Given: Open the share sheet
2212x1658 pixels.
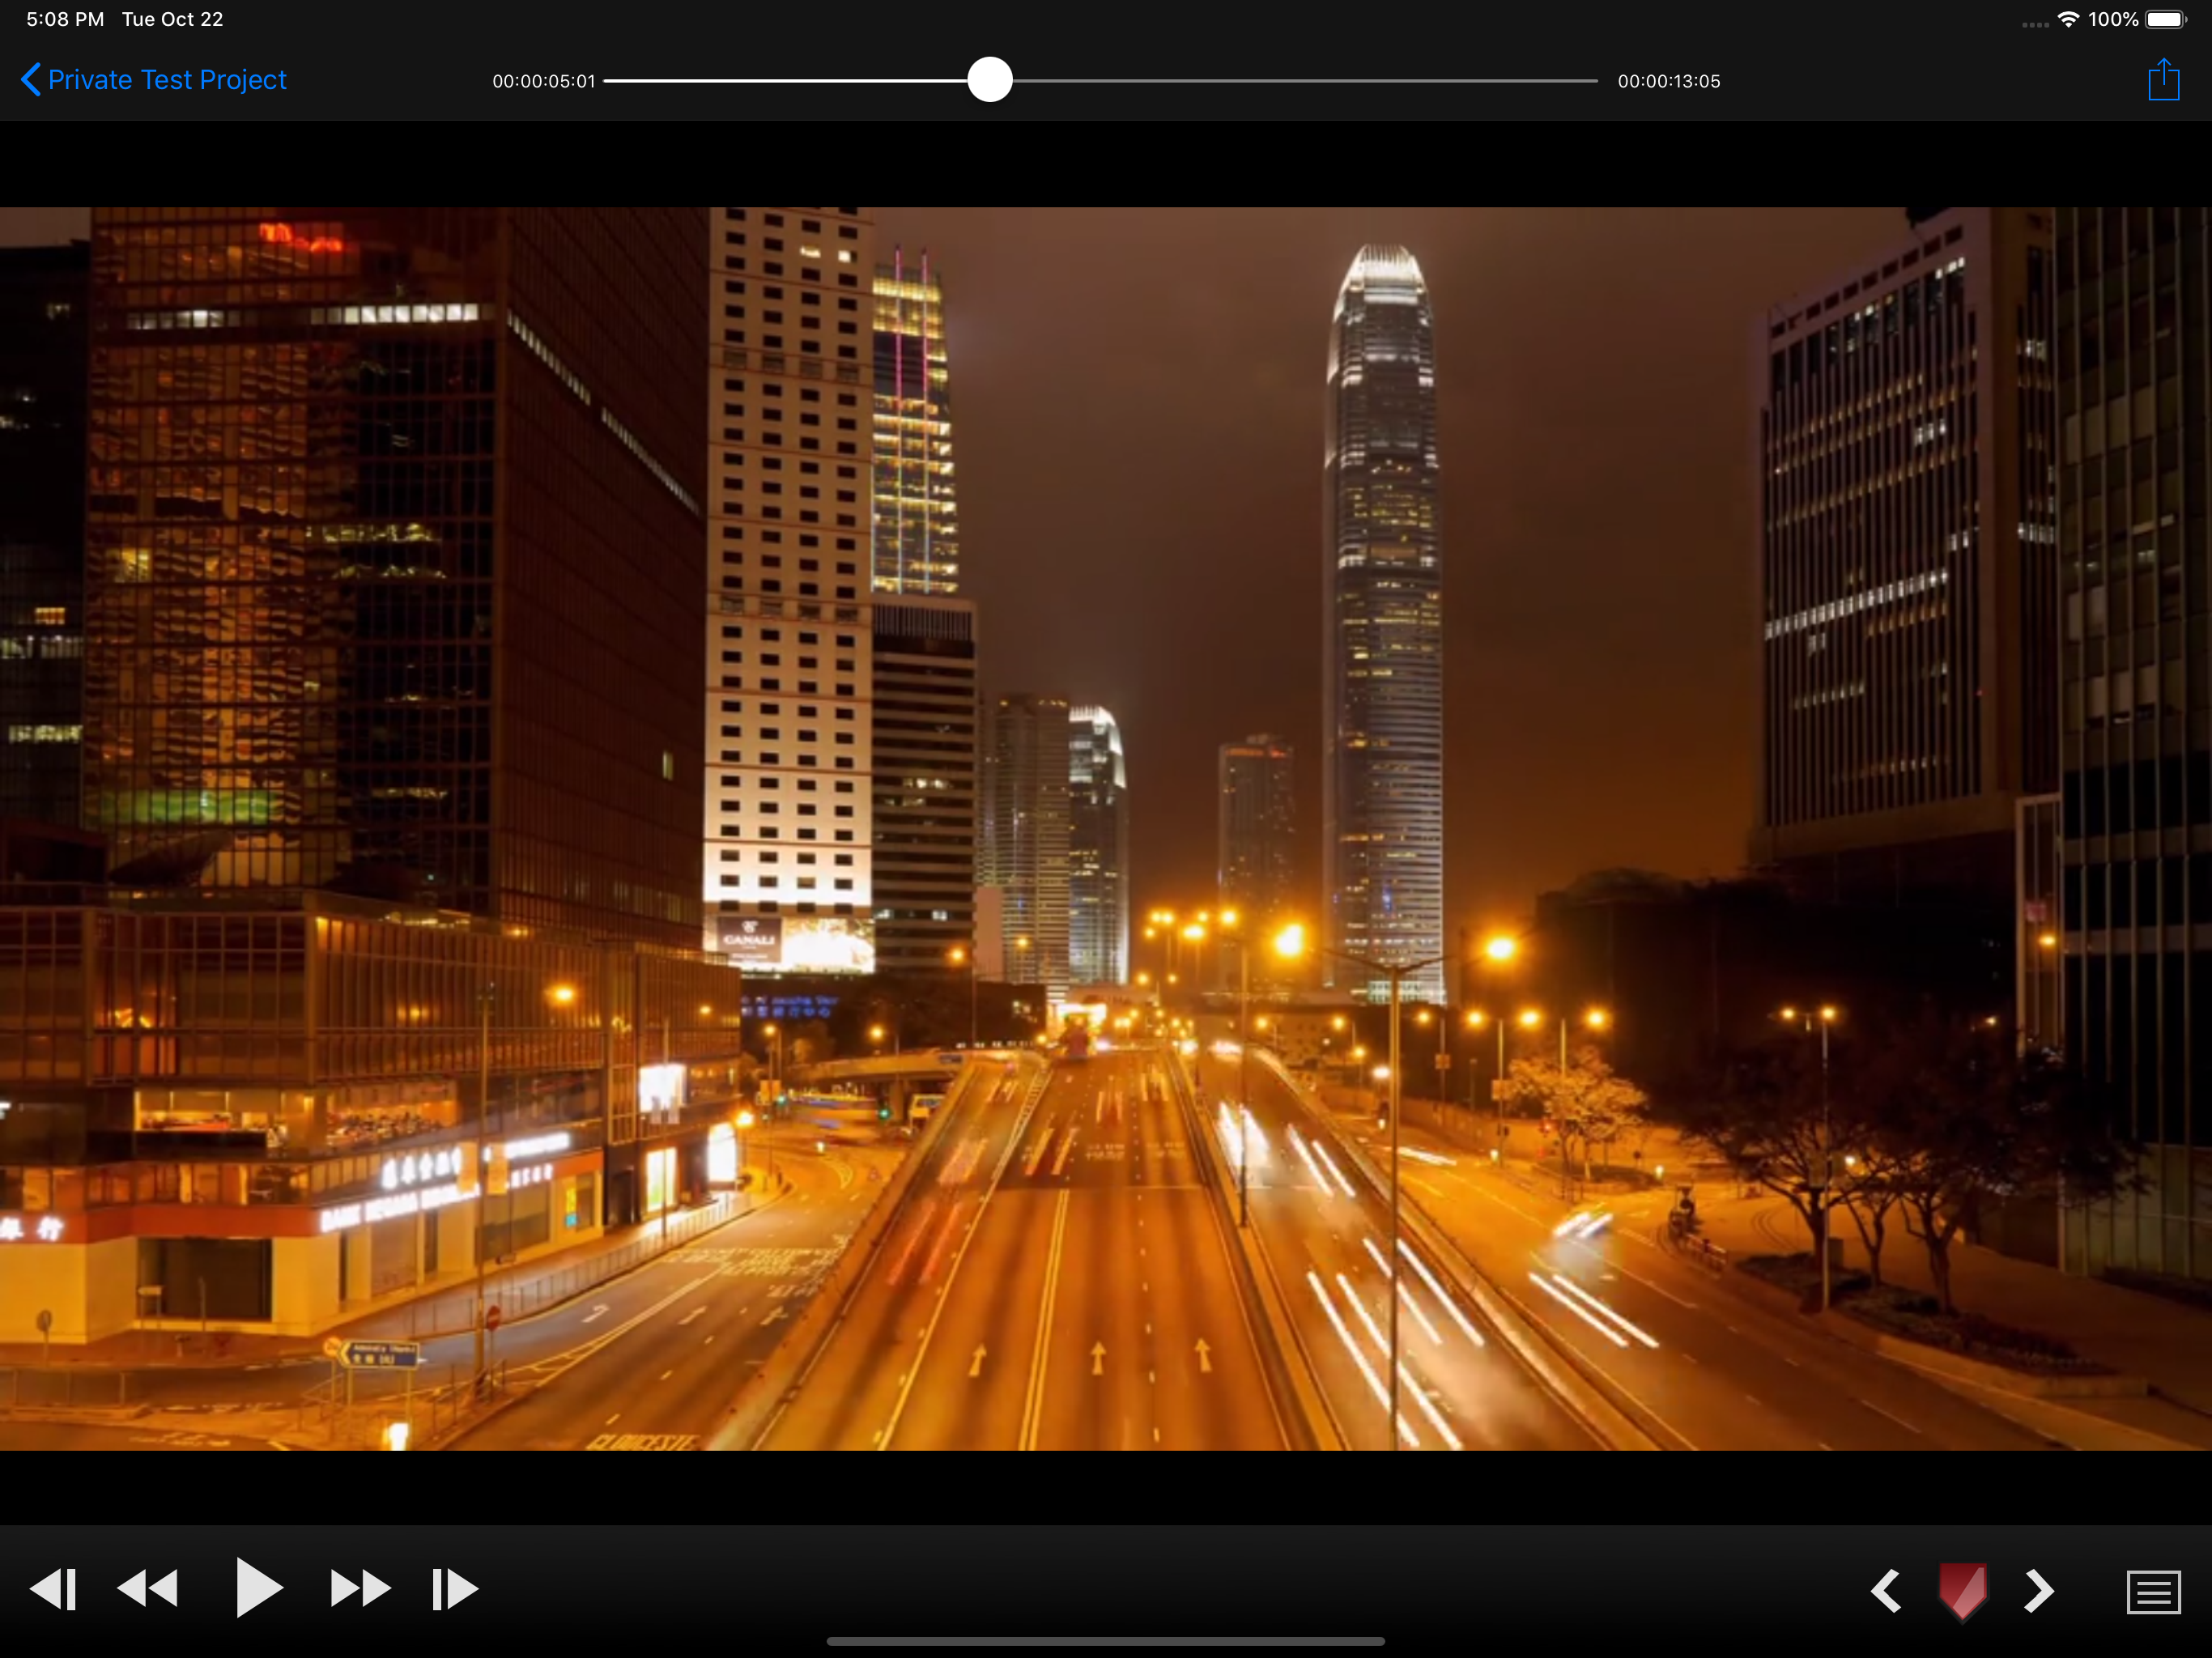Looking at the screenshot, I should 2163,79.
